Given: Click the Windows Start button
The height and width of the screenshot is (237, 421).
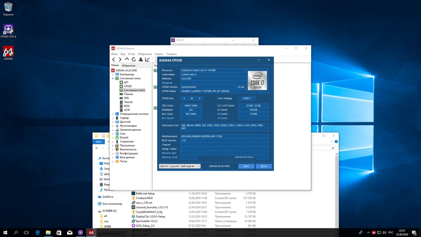Looking at the screenshot, I should (5, 232).
